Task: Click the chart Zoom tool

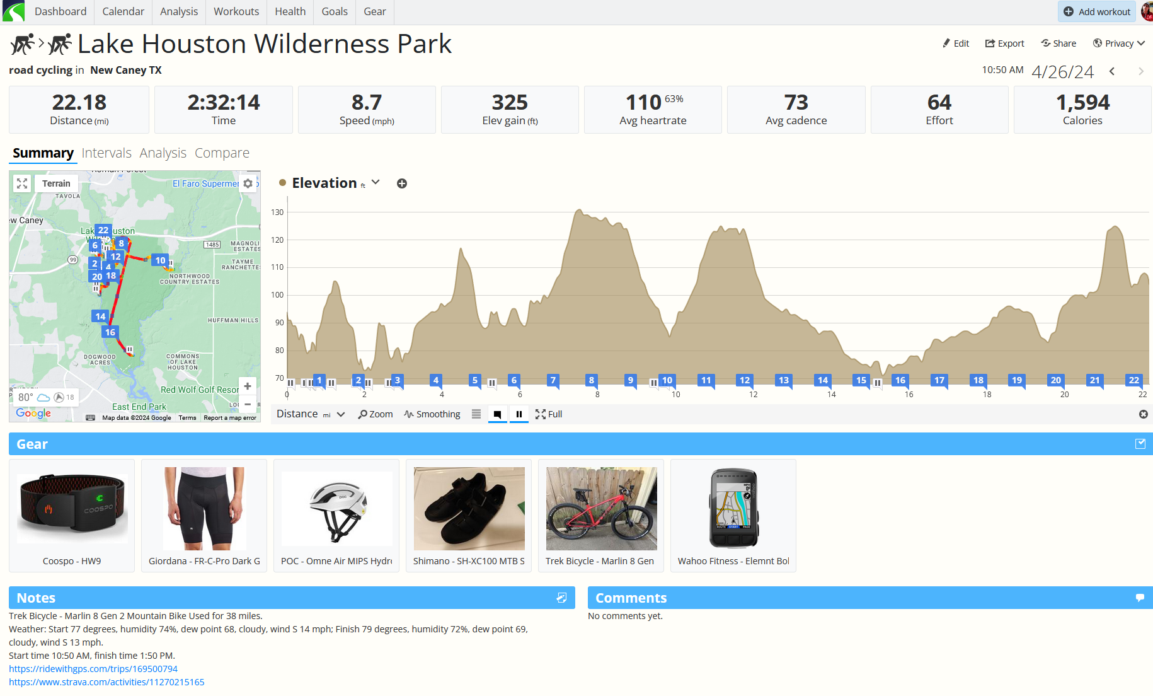Action: (376, 414)
